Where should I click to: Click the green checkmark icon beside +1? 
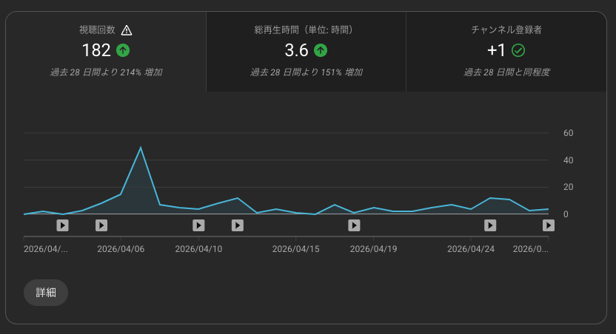click(518, 50)
